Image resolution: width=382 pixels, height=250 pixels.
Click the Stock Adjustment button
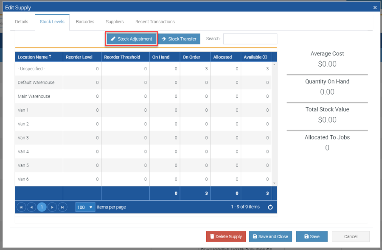click(x=131, y=39)
